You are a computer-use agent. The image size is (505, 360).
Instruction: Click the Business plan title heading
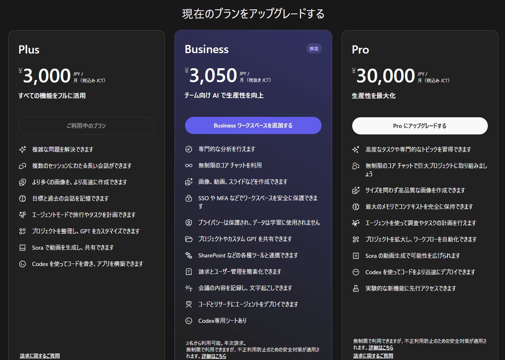206,49
